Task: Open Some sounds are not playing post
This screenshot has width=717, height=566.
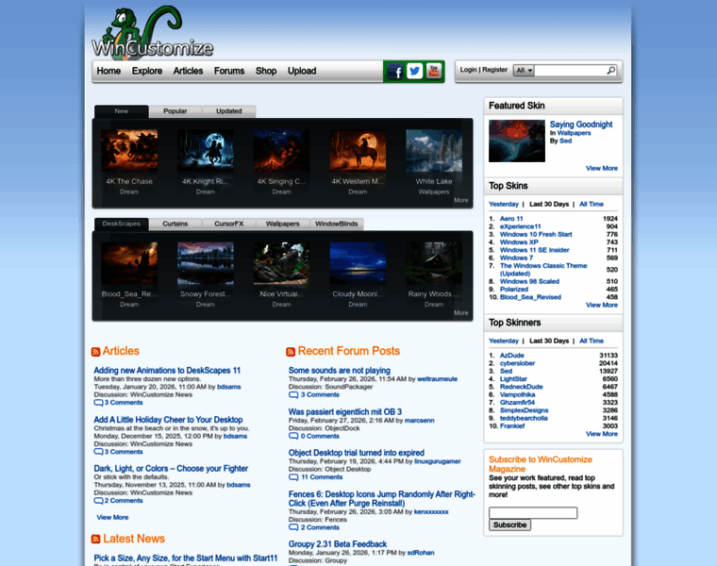Action: (x=340, y=371)
